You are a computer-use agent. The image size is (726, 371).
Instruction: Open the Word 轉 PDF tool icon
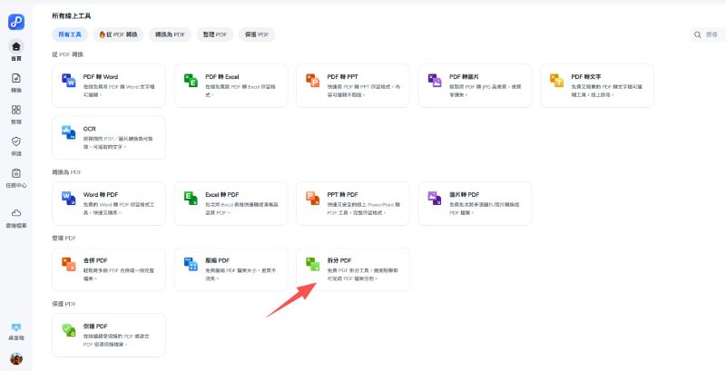point(69,199)
